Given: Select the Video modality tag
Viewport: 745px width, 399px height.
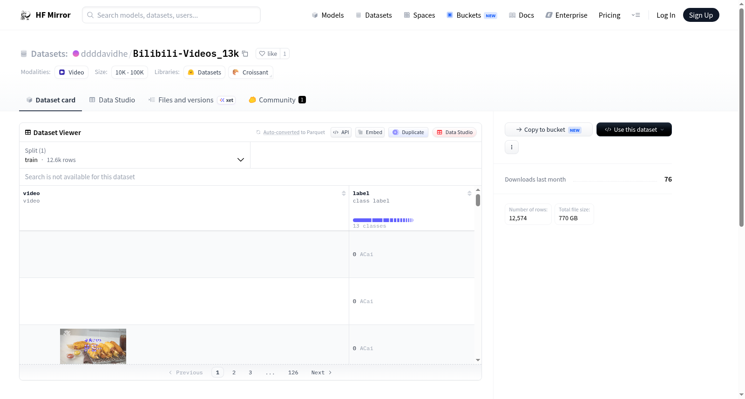Looking at the screenshot, I should click(x=72, y=72).
